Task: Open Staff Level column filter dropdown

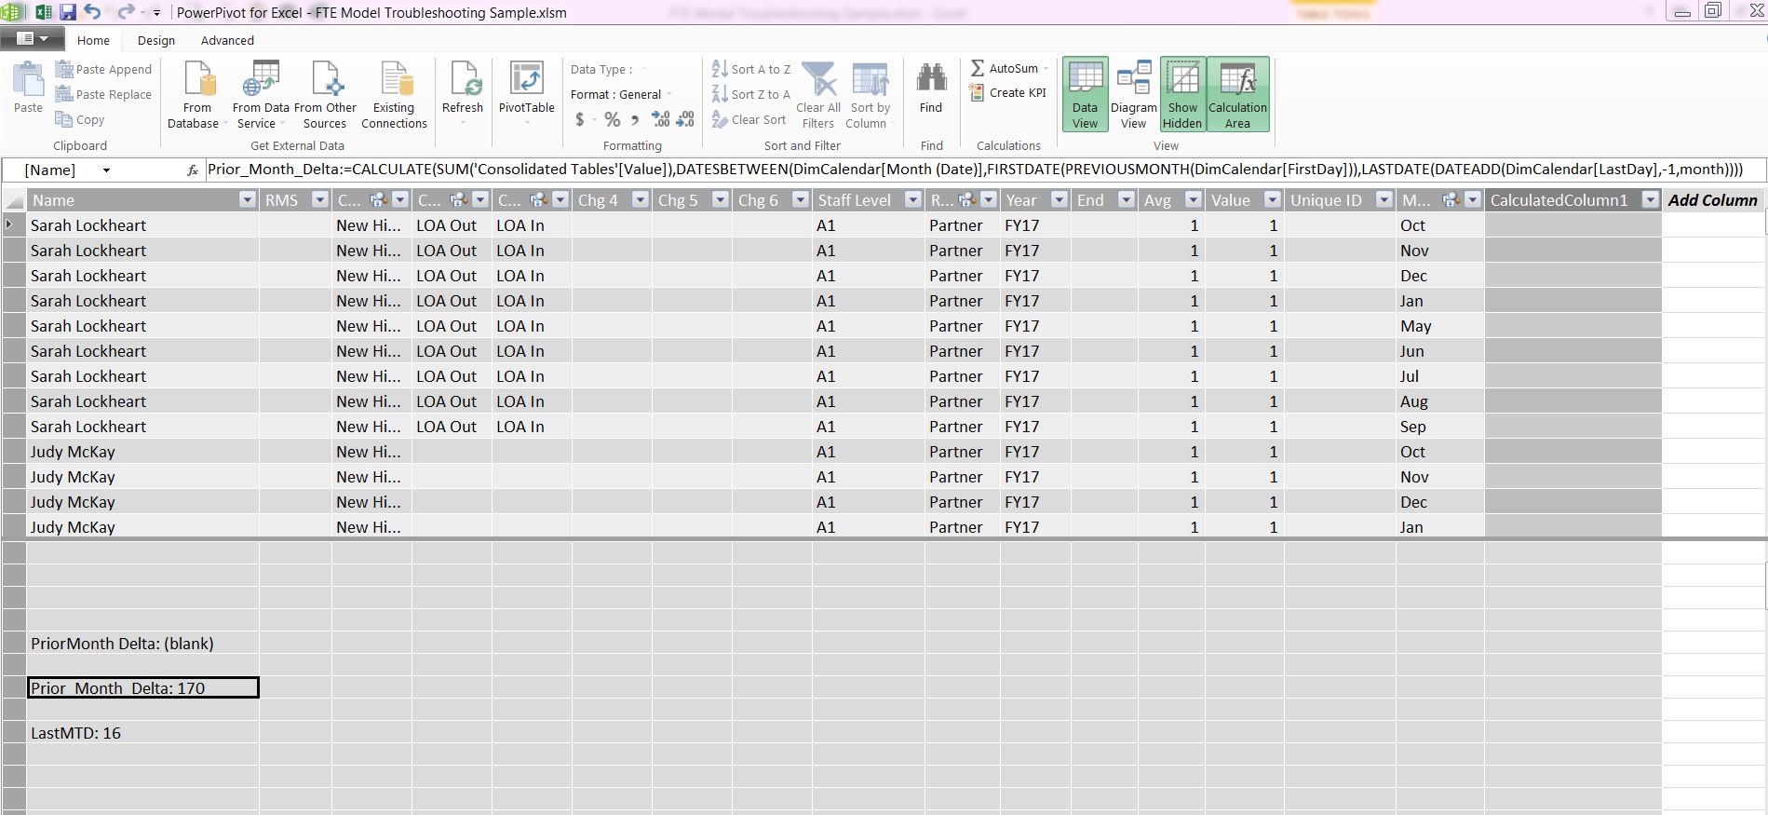Action: [x=913, y=200]
